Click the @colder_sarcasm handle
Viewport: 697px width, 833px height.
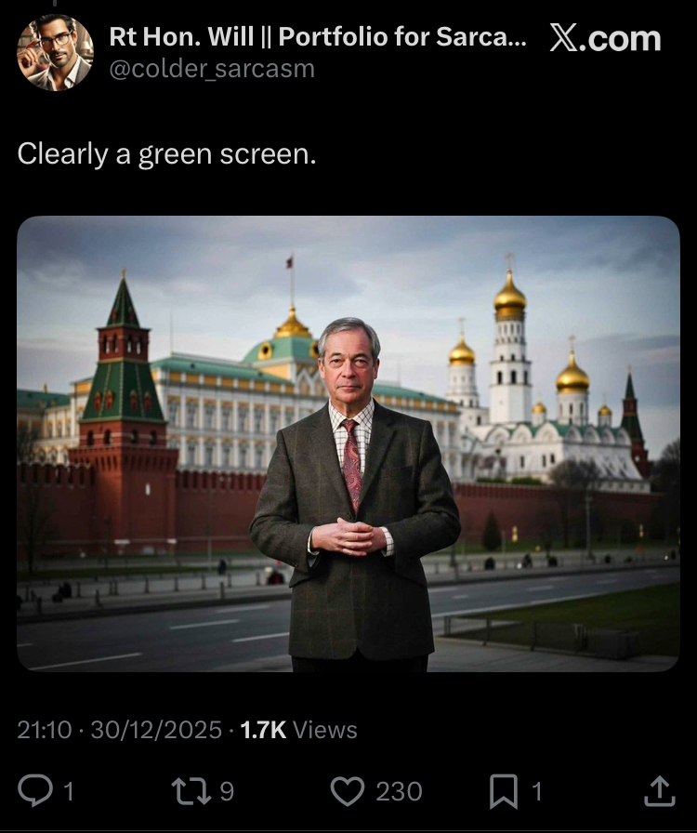(212, 69)
